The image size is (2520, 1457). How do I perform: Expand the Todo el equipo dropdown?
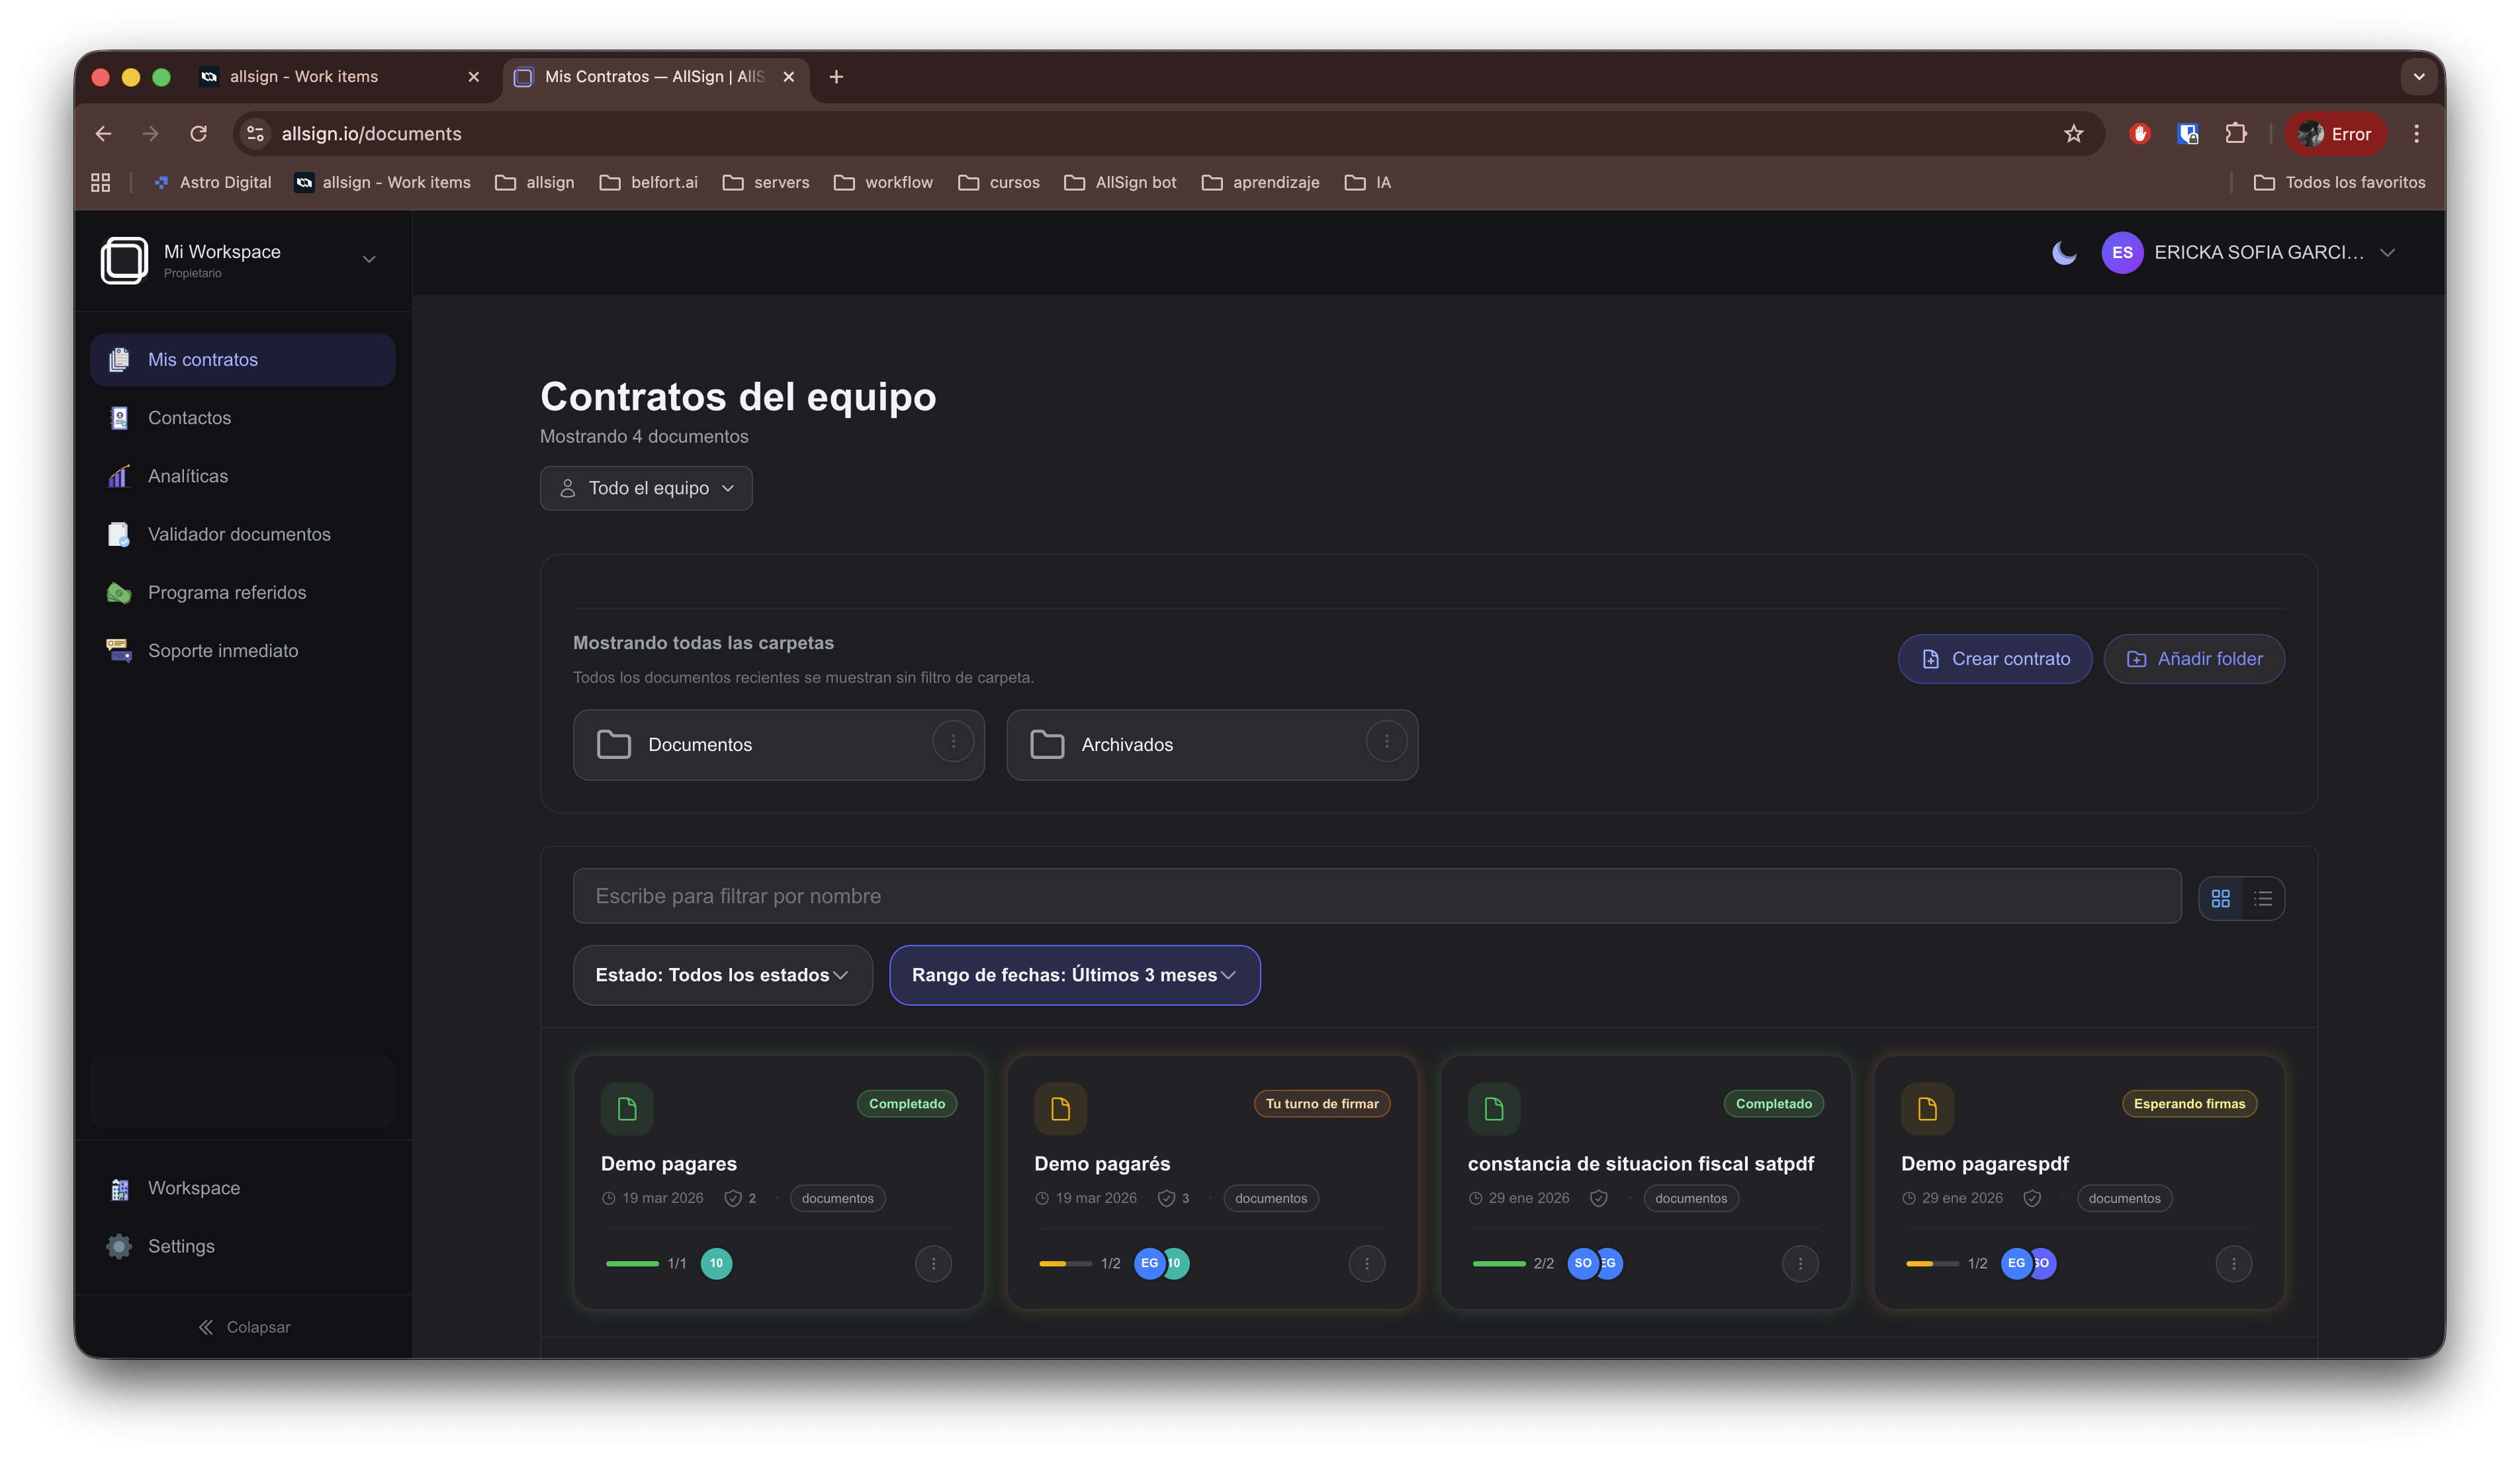click(x=646, y=488)
